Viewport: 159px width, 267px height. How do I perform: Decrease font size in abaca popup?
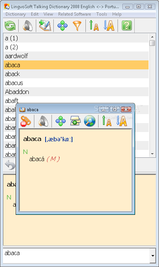[107, 121]
